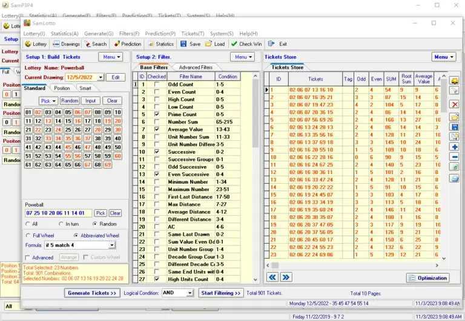Click the blue plus add-ticket icon
The image size is (465, 321).
click(x=454, y=147)
